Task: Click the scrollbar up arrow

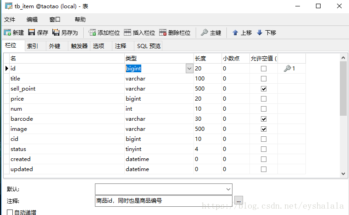Action: pos(343,58)
